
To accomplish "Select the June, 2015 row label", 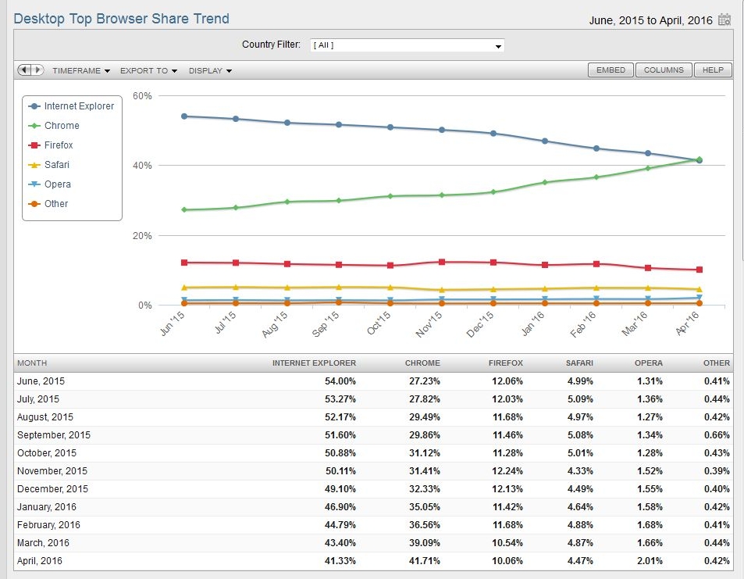I will click(x=41, y=381).
